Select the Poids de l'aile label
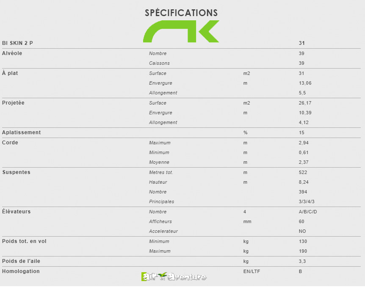The image size is (365, 287). (x=21, y=261)
